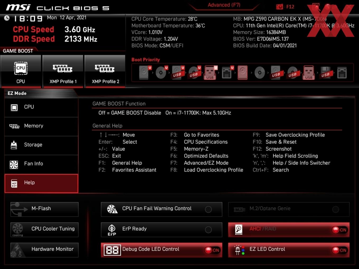Click the CPU Speed 3.60 GHz value

(80, 30)
